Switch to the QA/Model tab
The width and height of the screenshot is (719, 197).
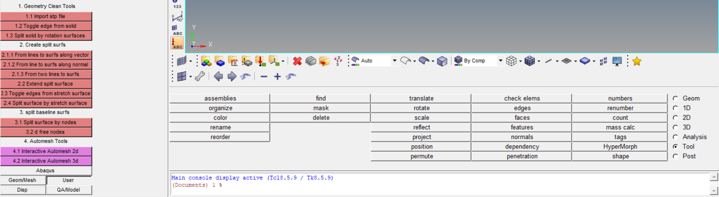68,190
